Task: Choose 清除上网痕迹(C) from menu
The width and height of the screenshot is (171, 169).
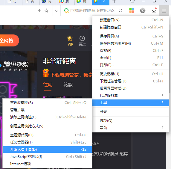Action: coord(47,117)
